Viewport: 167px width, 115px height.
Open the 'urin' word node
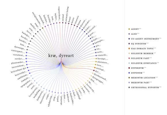click(100, 52)
